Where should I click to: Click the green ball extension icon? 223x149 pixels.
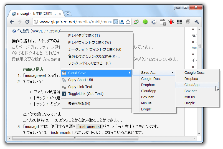click(145, 22)
